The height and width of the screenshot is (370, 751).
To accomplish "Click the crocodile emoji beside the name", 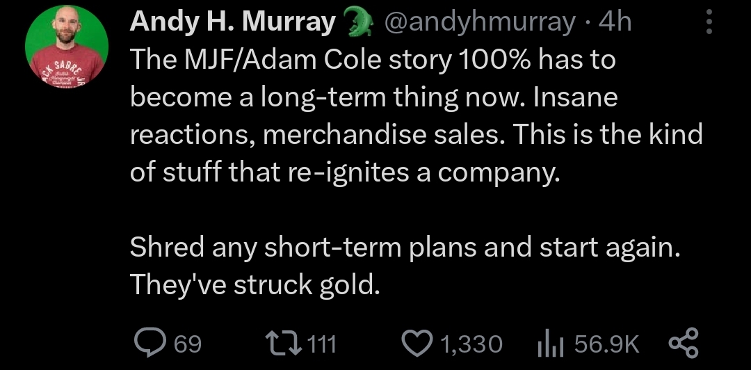I will tap(356, 22).
